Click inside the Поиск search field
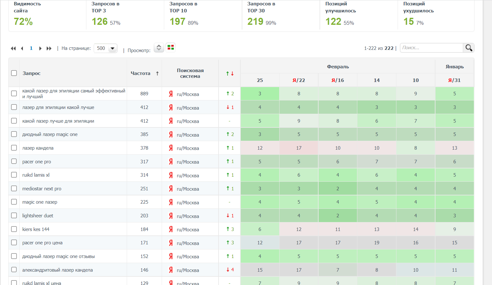The width and height of the screenshot is (492, 285). [431, 48]
